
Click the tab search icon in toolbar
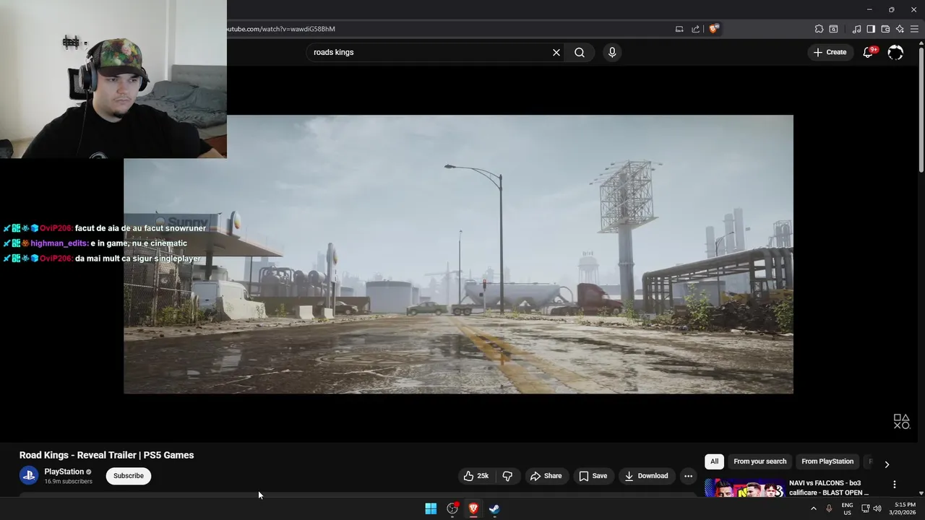pyautogui.click(x=833, y=29)
